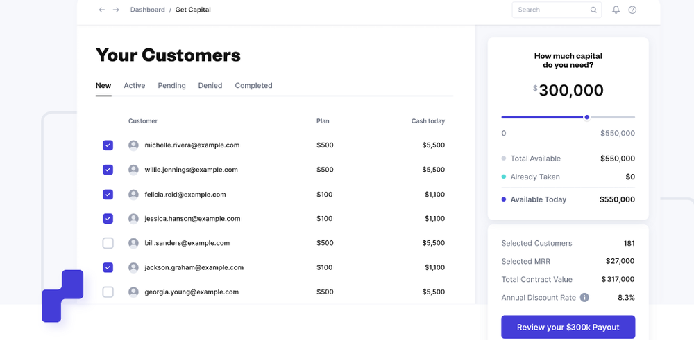The height and width of the screenshot is (340, 694).
Task: Click the Customer column header
Action: 143,121
